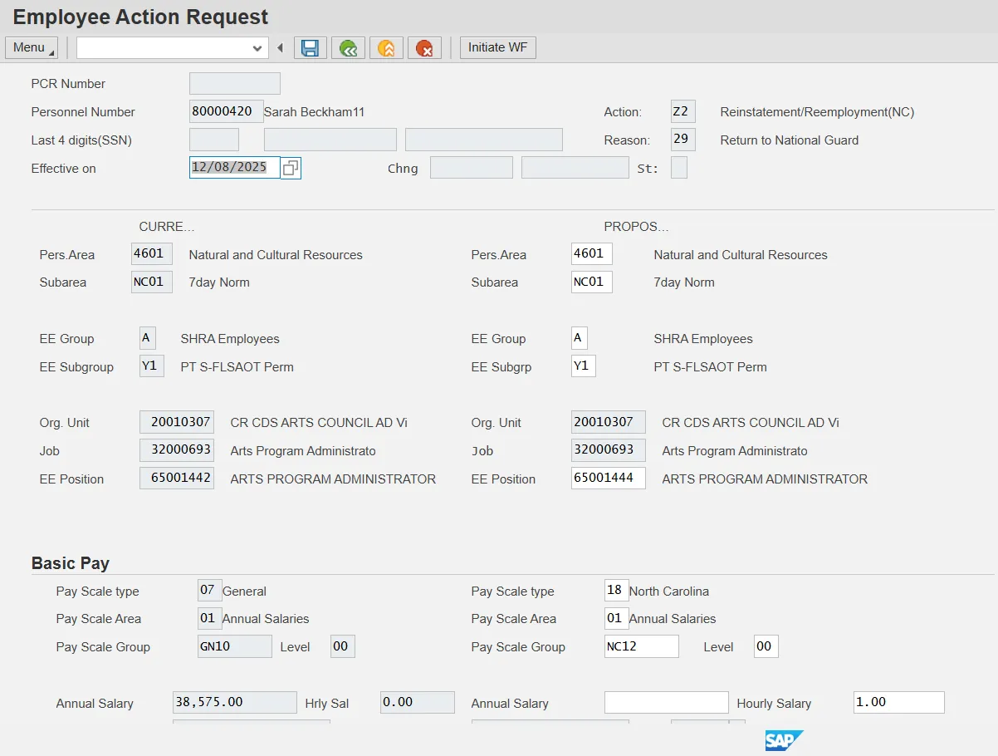Click the proposed Pers.Area field

[x=591, y=254]
